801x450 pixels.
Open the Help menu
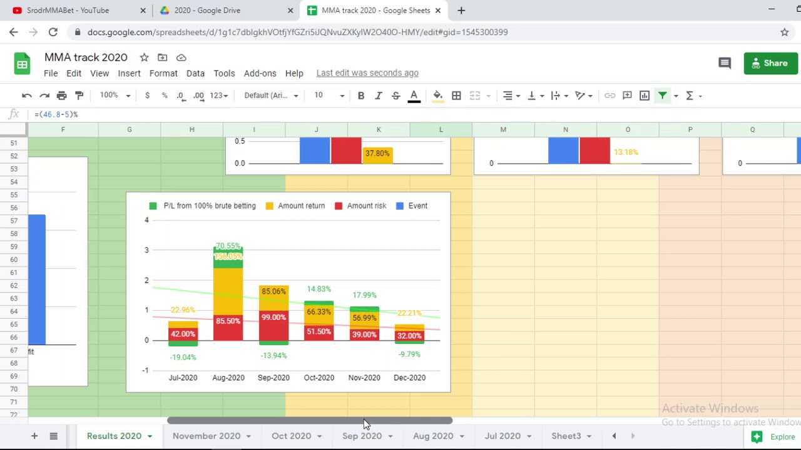tap(294, 73)
